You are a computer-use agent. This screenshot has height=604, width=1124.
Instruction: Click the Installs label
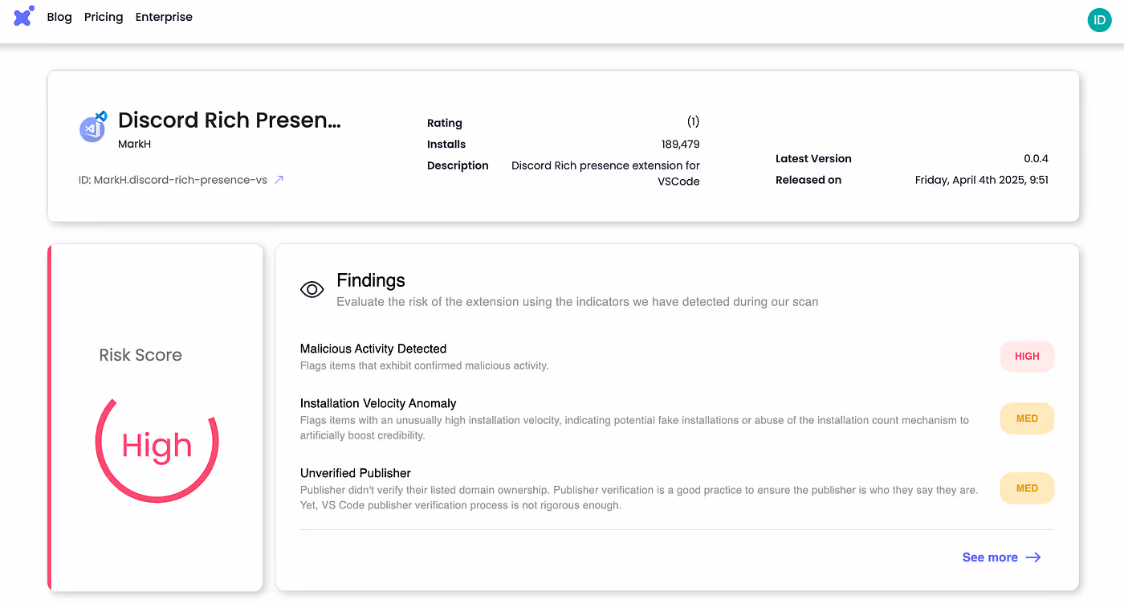pos(446,145)
